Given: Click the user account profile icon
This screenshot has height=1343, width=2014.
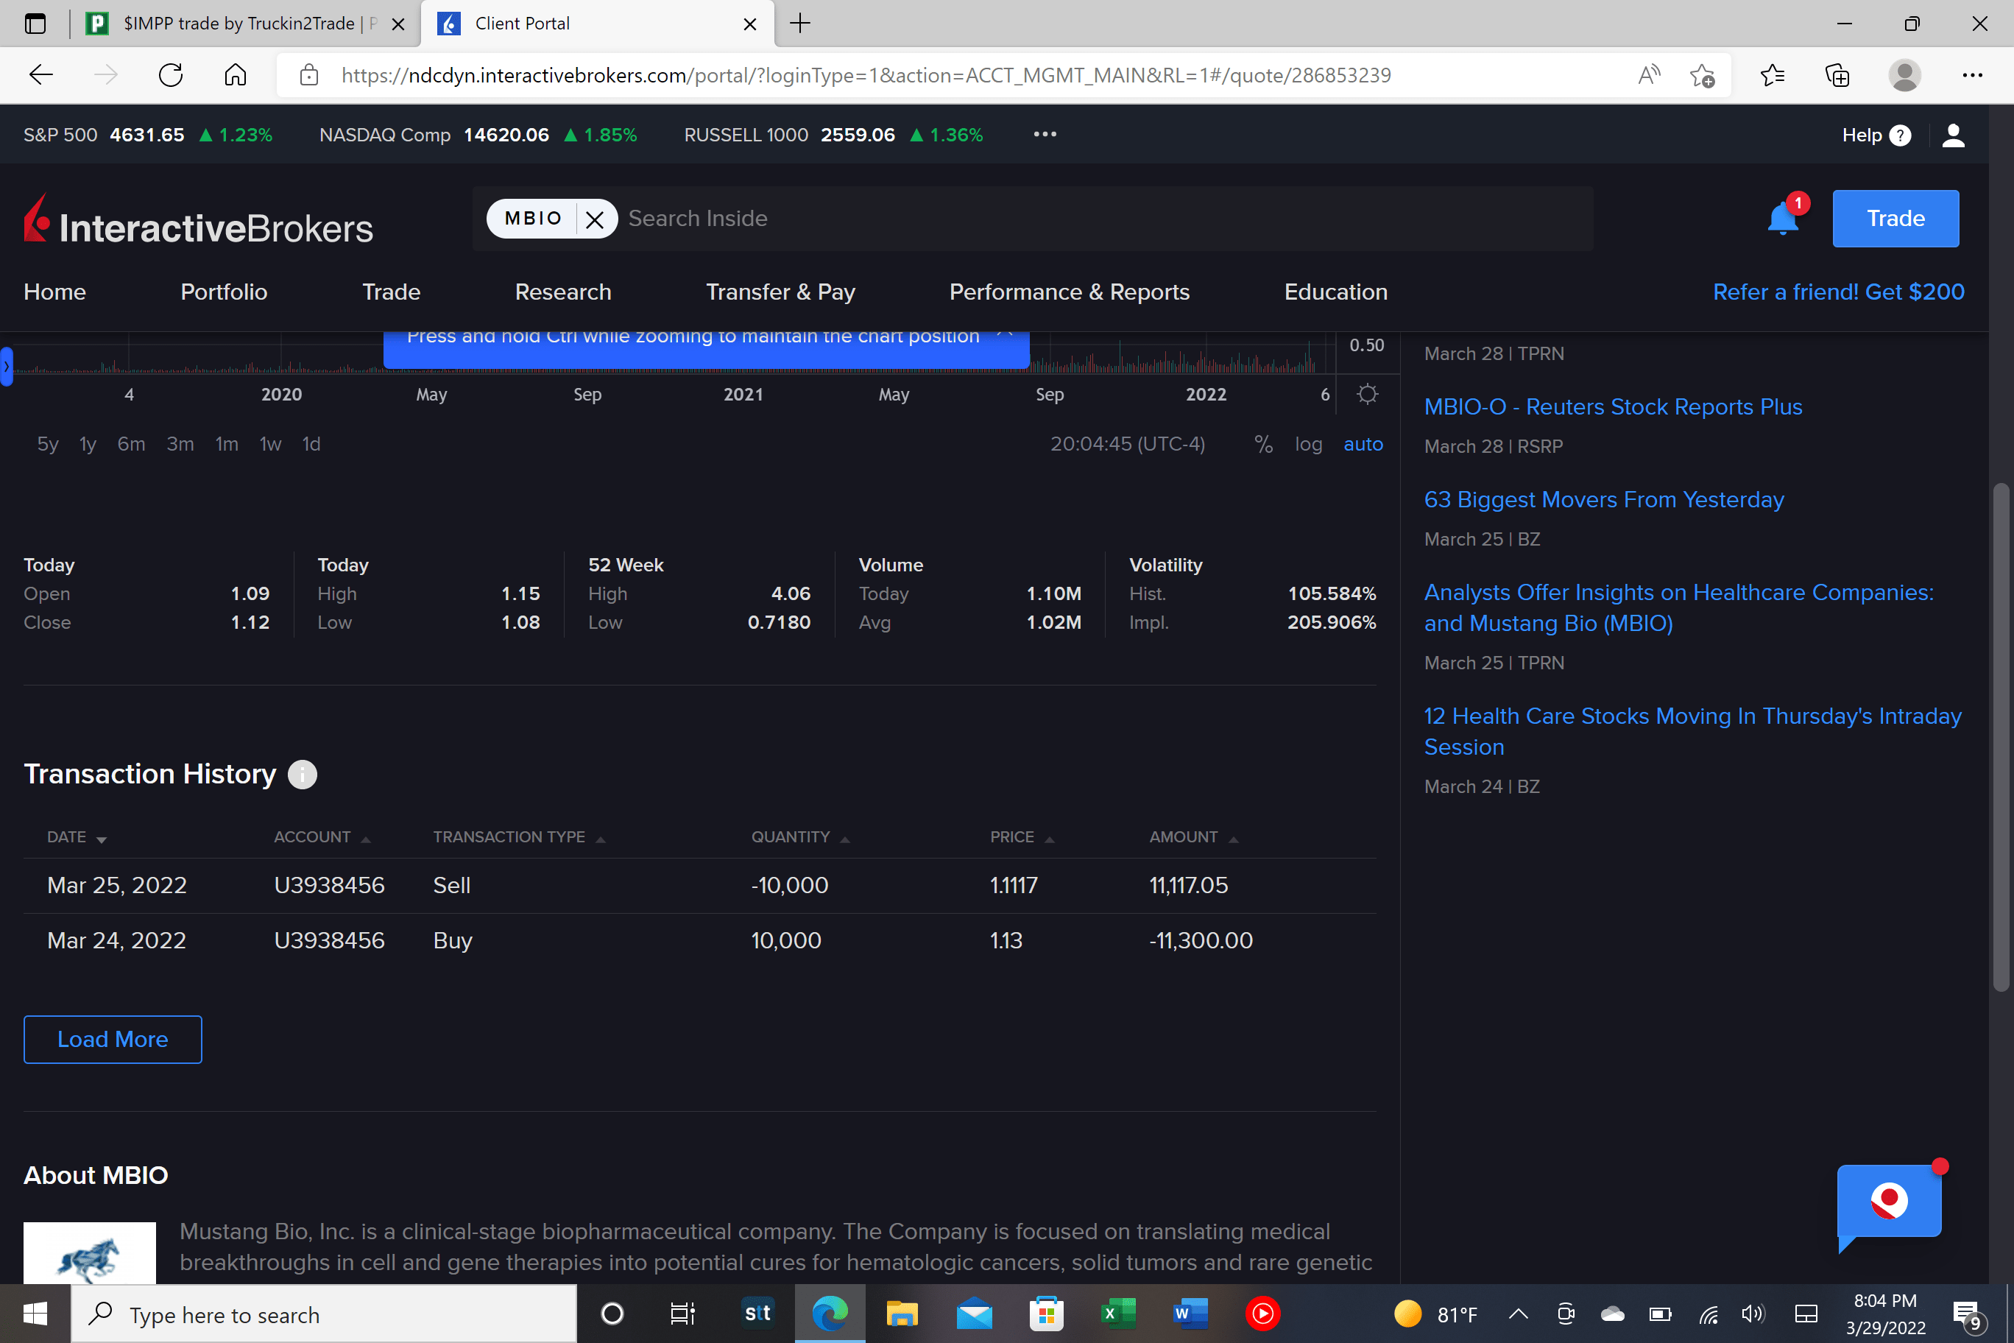Looking at the screenshot, I should pos(1953,135).
